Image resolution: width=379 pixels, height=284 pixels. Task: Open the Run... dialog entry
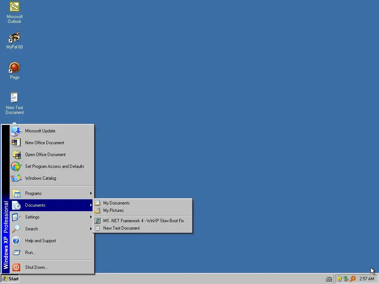point(52,253)
